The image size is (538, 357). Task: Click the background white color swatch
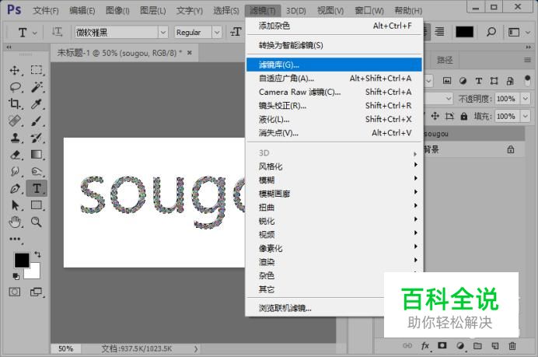[35, 273]
